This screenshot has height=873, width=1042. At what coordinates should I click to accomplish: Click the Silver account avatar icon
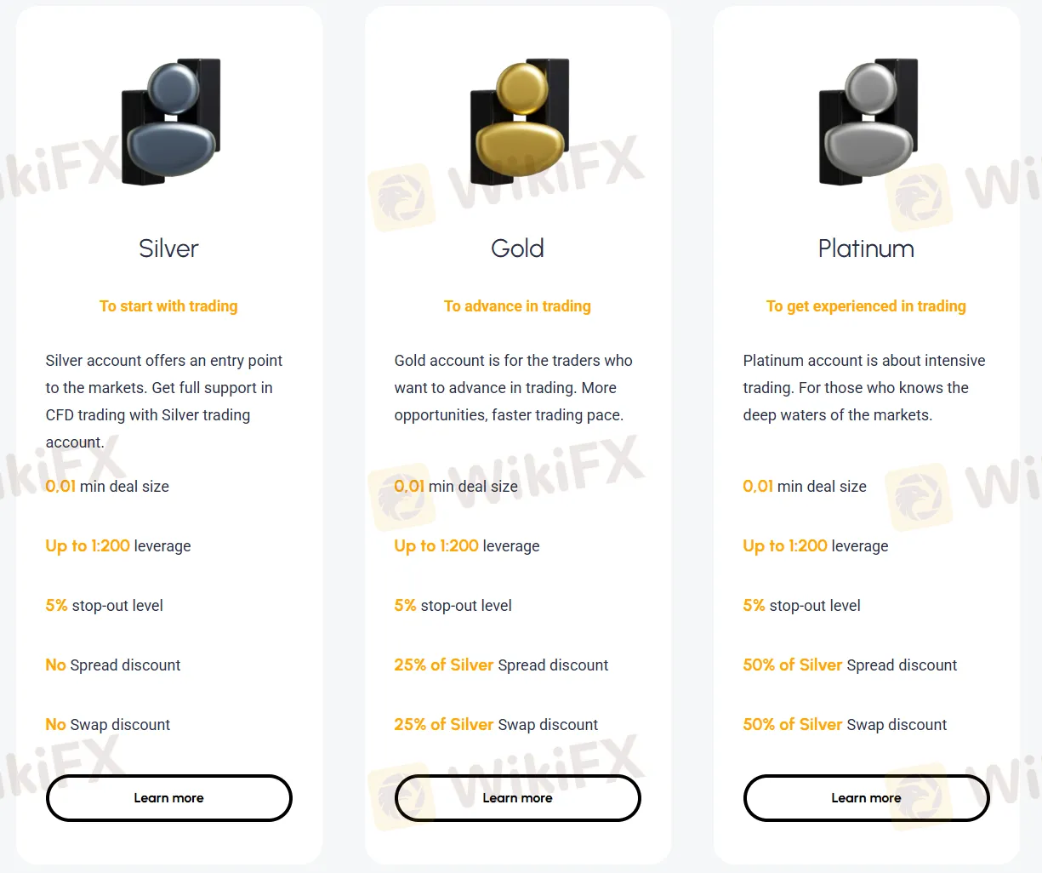click(x=172, y=122)
